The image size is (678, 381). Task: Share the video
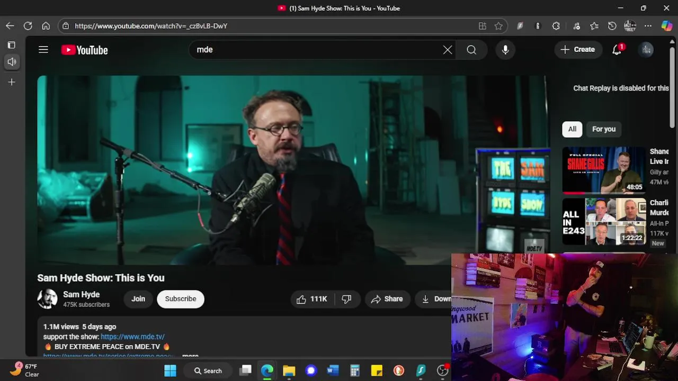click(387, 299)
